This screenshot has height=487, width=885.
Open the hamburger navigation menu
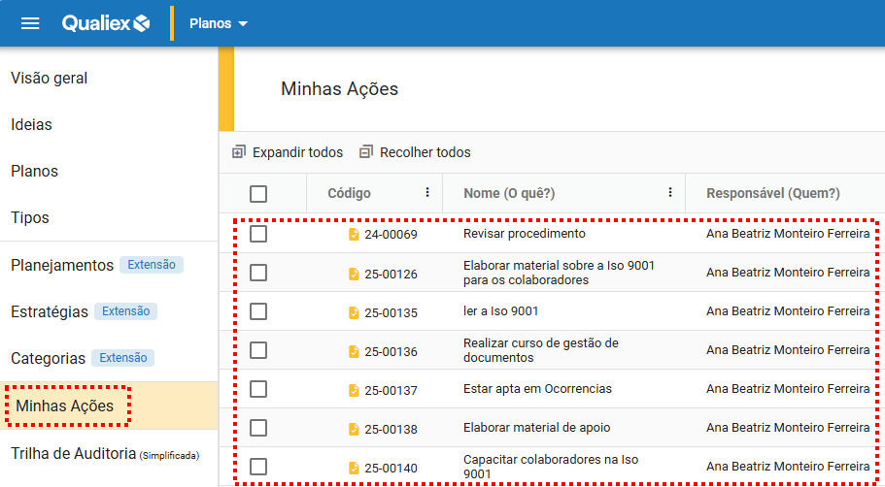pyautogui.click(x=30, y=23)
